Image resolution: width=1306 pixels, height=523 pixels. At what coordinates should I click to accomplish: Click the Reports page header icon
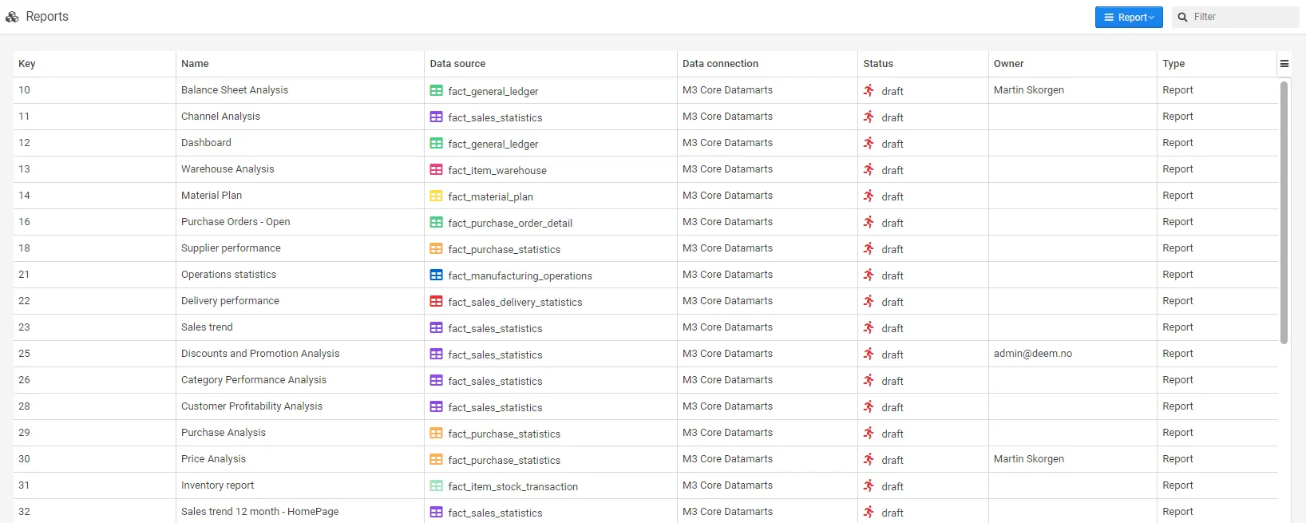click(x=12, y=17)
